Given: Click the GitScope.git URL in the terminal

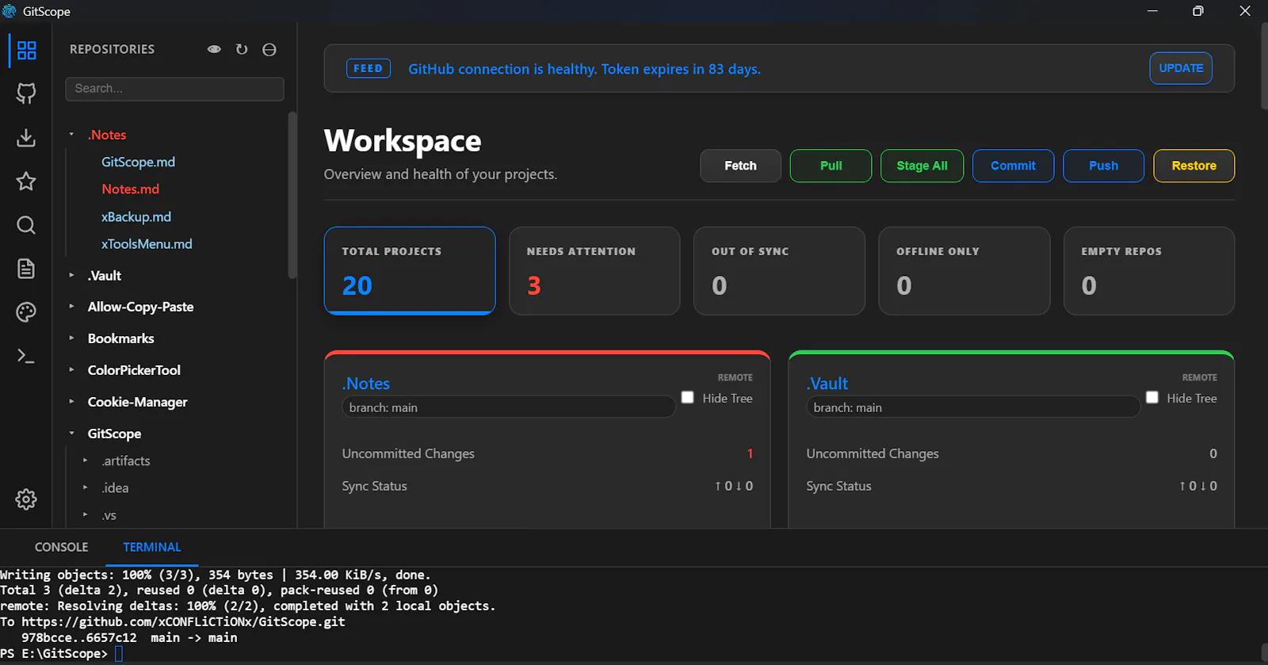Looking at the screenshot, I should [183, 621].
